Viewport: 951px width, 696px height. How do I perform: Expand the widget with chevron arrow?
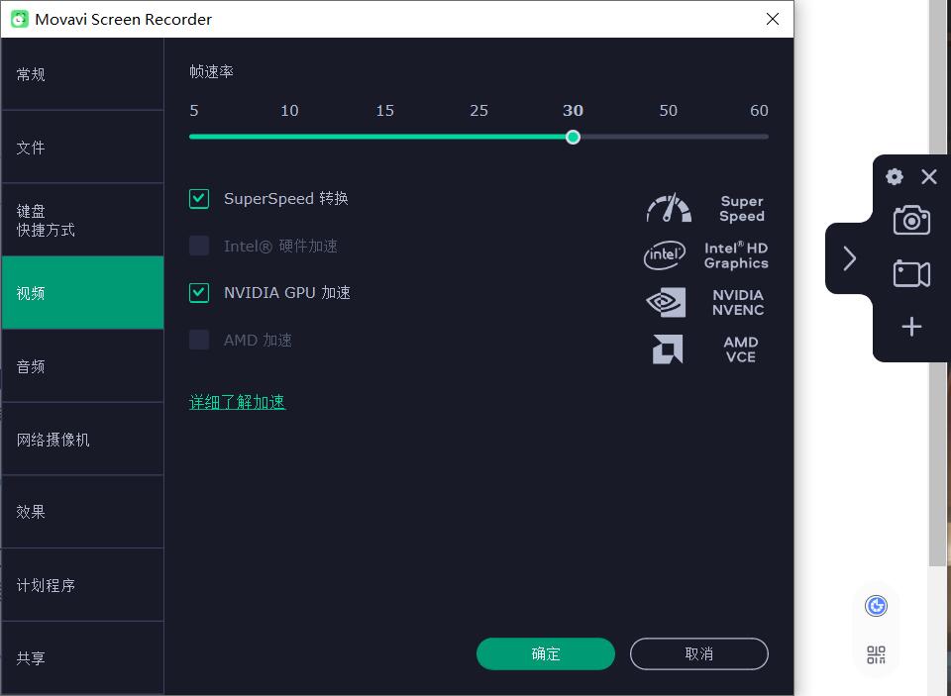(849, 258)
